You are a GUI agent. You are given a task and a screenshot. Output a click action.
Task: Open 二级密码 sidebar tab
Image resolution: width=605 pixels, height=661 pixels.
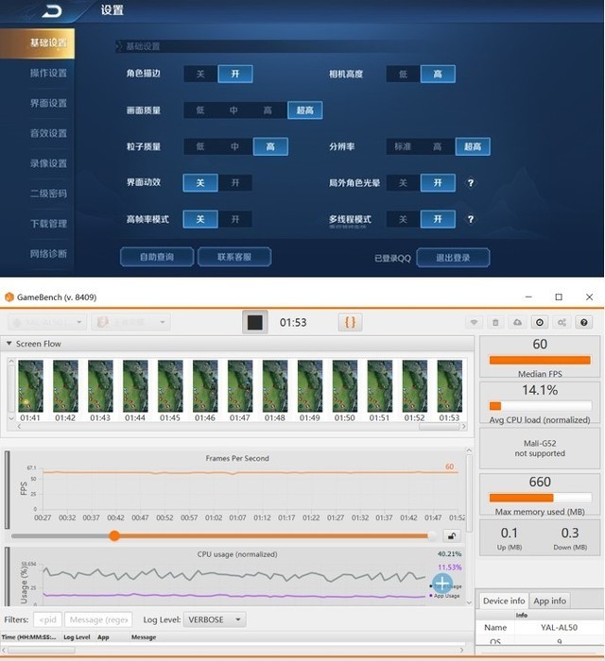48,194
